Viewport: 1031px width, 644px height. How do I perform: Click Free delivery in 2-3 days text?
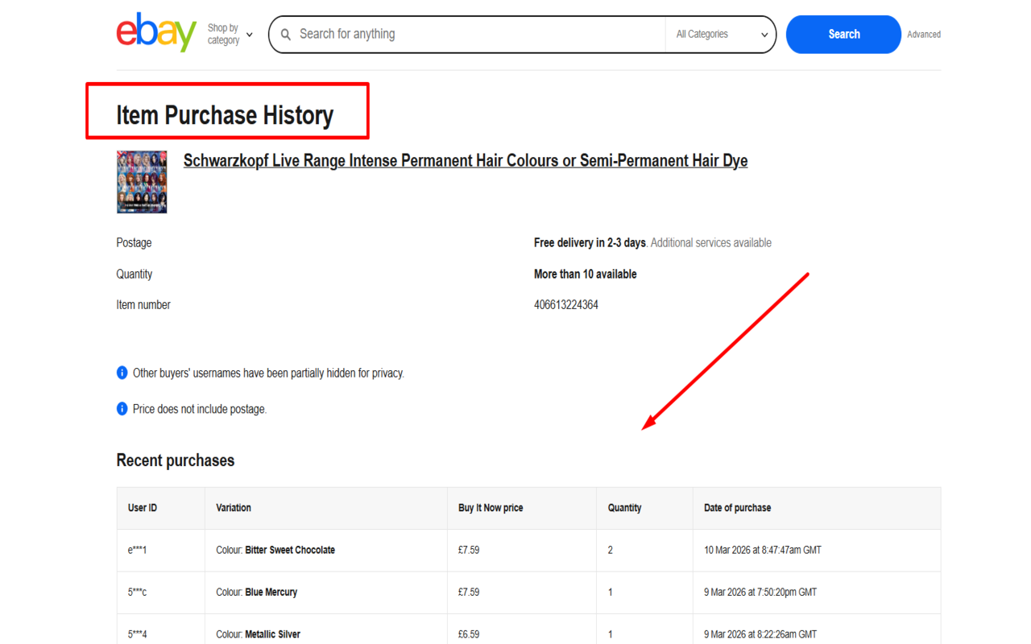point(590,243)
